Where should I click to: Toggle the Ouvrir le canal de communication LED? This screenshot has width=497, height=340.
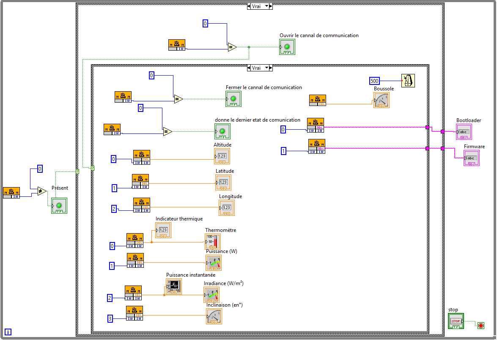point(287,47)
